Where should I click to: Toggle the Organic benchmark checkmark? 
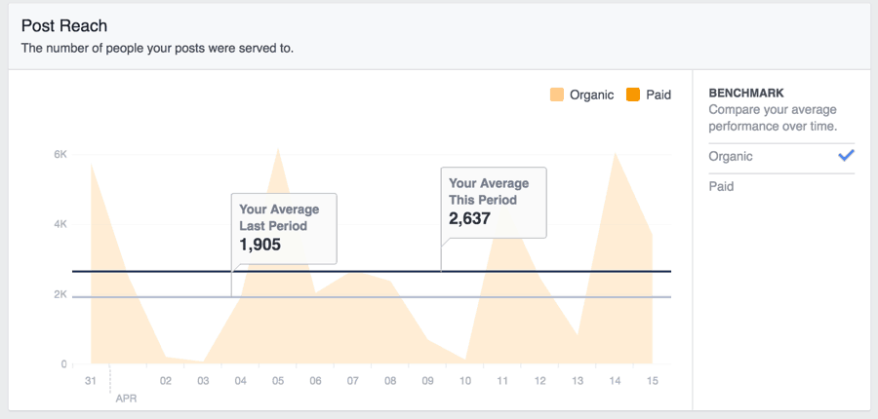click(x=846, y=156)
